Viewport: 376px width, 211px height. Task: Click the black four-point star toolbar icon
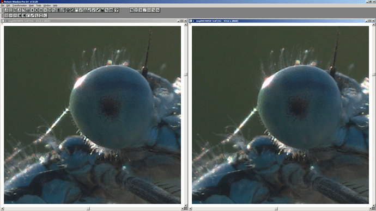click(x=32, y=10)
